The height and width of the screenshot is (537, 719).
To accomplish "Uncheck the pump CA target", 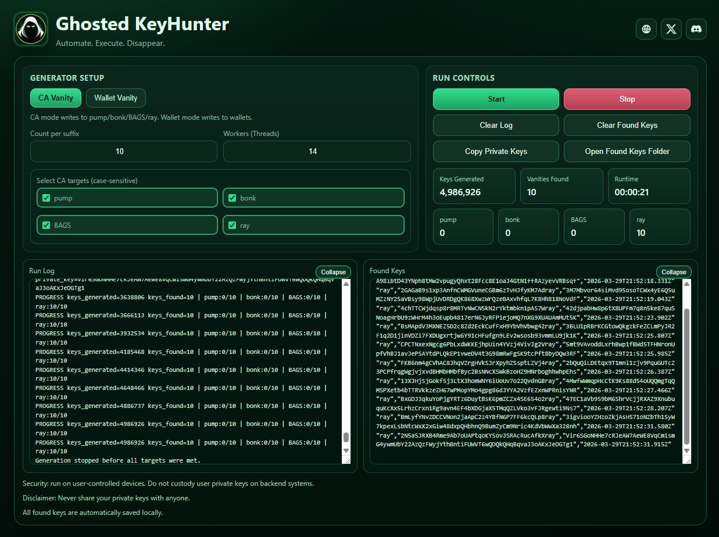I will [46, 198].
